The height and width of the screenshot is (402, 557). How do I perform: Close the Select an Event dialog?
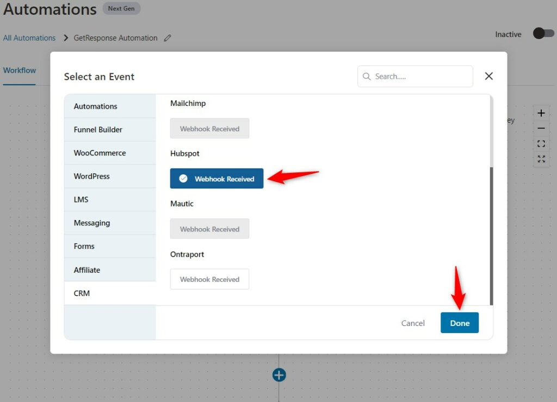click(488, 76)
